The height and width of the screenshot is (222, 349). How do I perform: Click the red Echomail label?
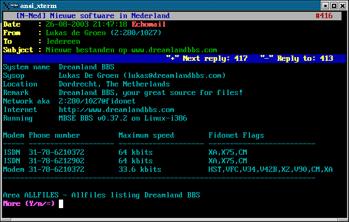pyautogui.click(x=148, y=24)
